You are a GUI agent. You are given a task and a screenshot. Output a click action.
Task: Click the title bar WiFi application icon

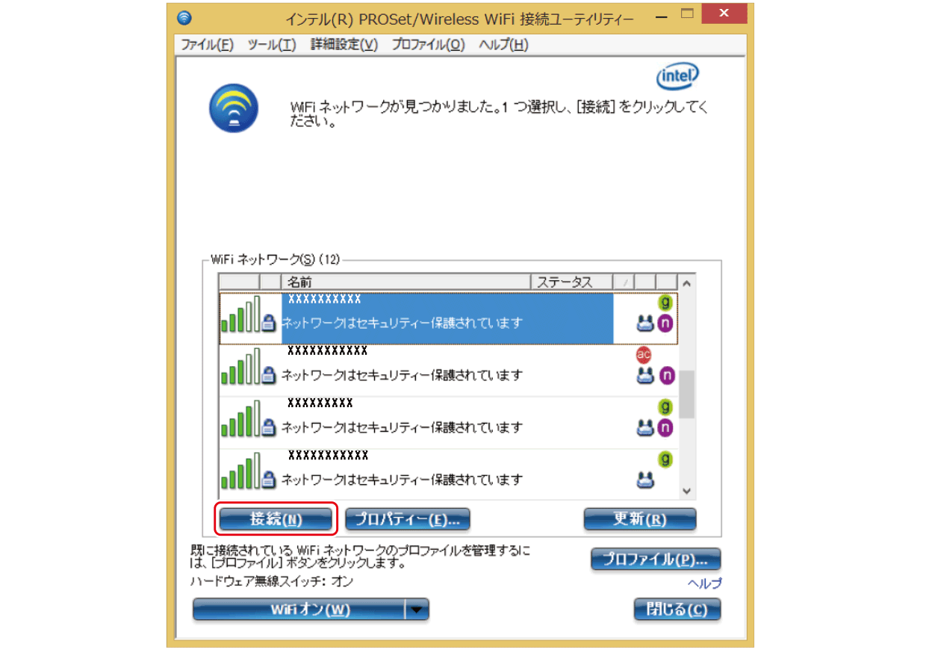(x=184, y=17)
